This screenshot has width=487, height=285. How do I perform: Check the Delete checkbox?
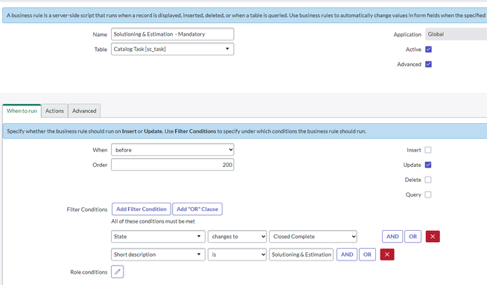coord(428,180)
